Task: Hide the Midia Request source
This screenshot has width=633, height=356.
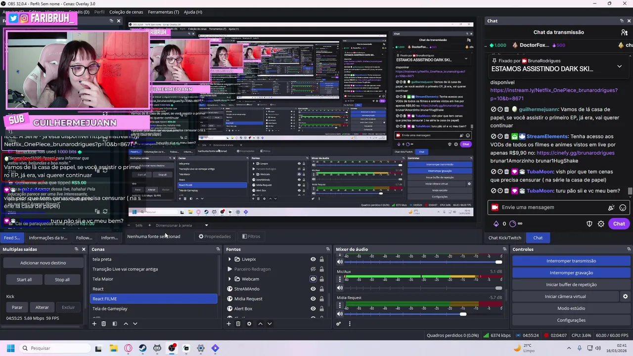Action: click(x=313, y=299)
